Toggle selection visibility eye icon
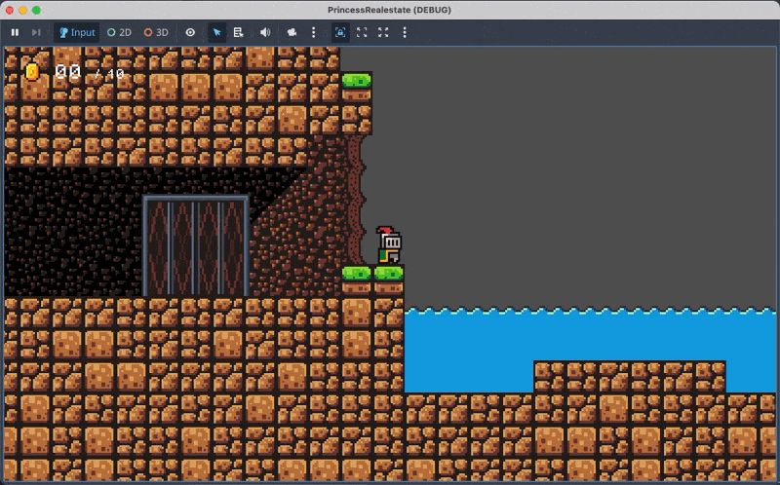This screenshot has width=780, height=485. pos(190,32)
